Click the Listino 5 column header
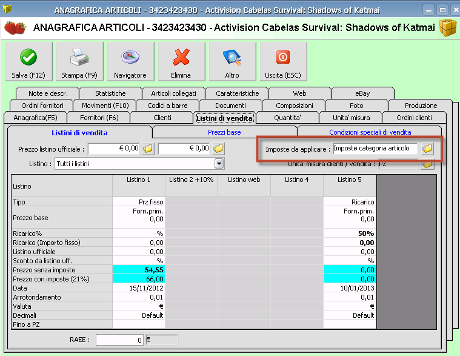Viewport: 460px width, 356px height. (350, 180)
